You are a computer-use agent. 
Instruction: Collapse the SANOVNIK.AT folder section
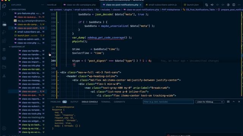coord(10,46)
